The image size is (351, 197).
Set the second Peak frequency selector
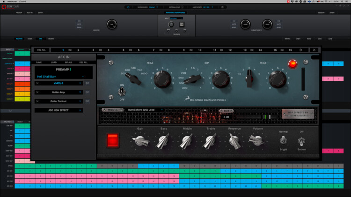249,78
